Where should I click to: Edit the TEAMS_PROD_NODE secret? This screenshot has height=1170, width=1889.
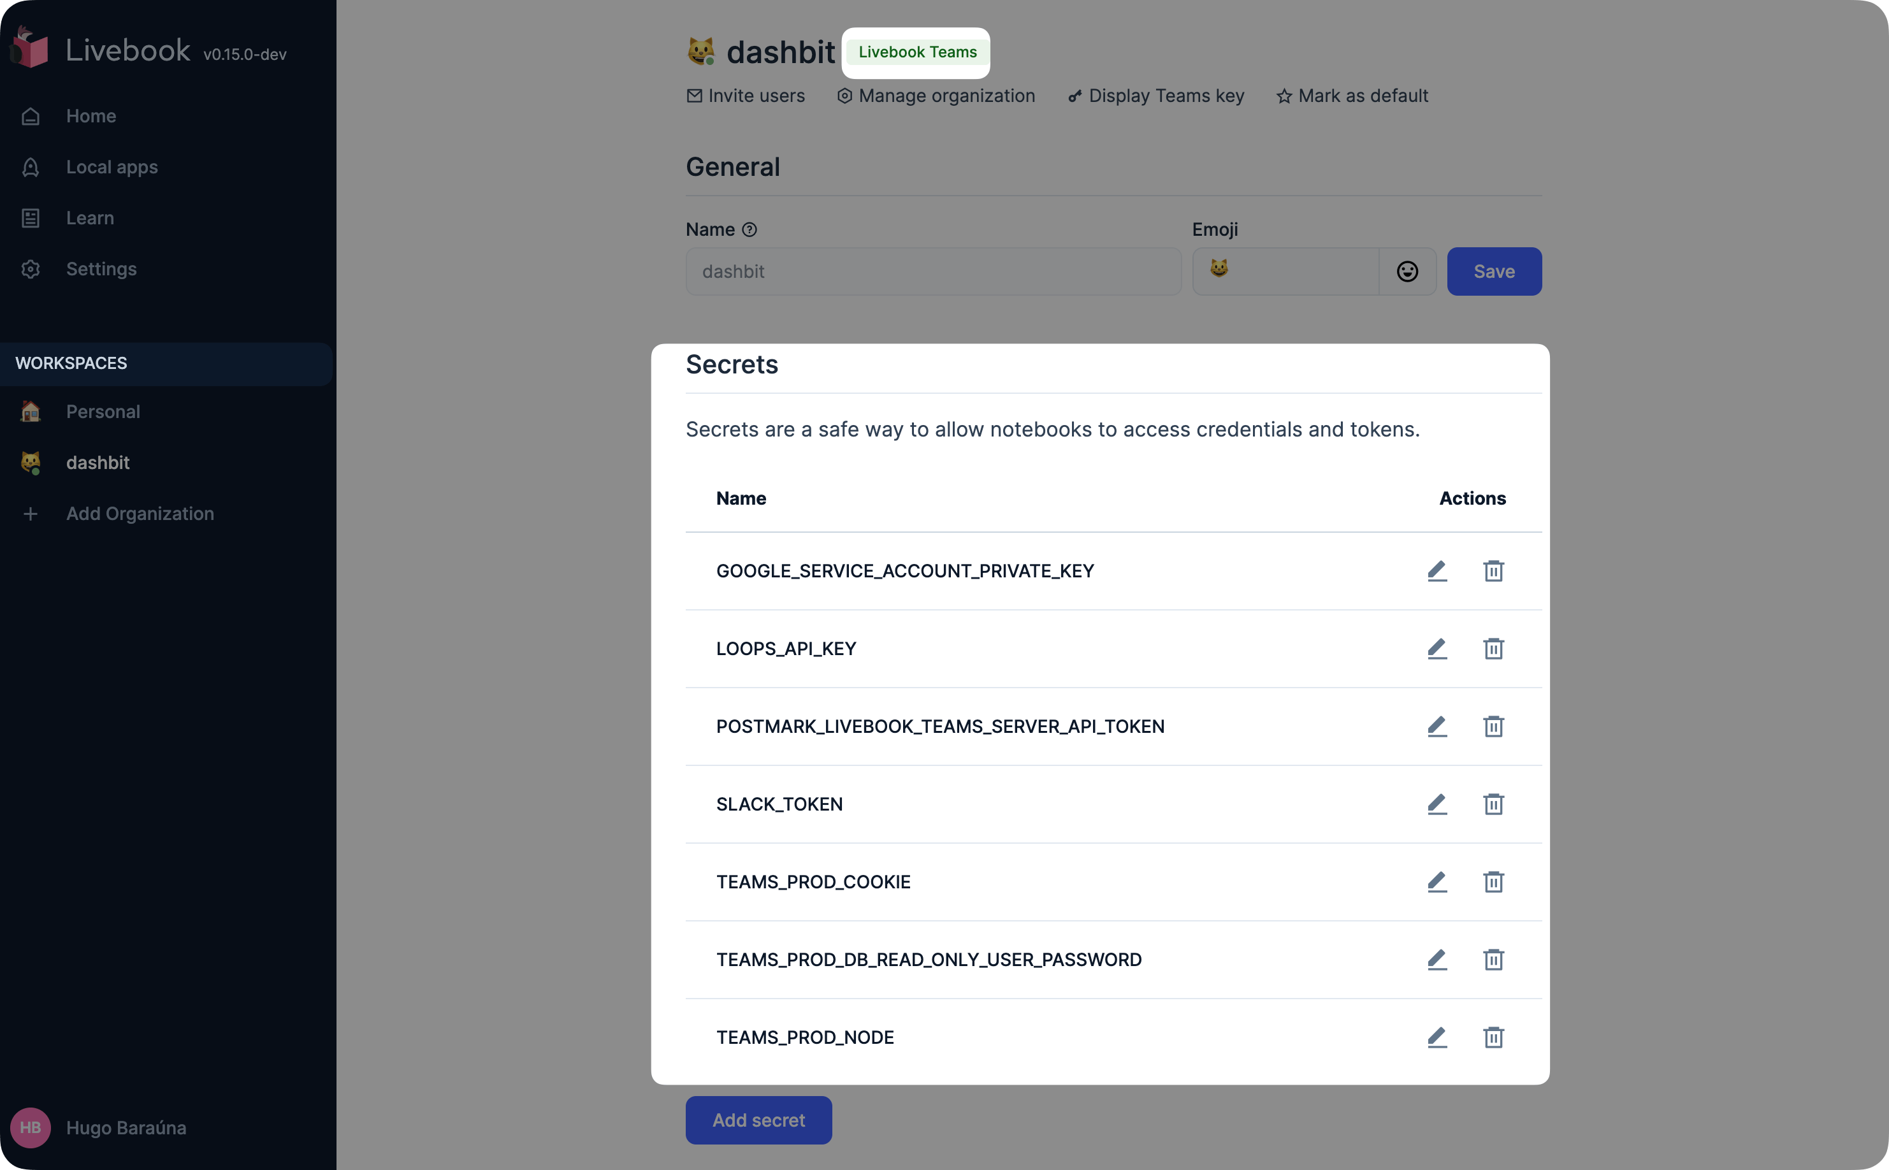coord(1437,1037)
